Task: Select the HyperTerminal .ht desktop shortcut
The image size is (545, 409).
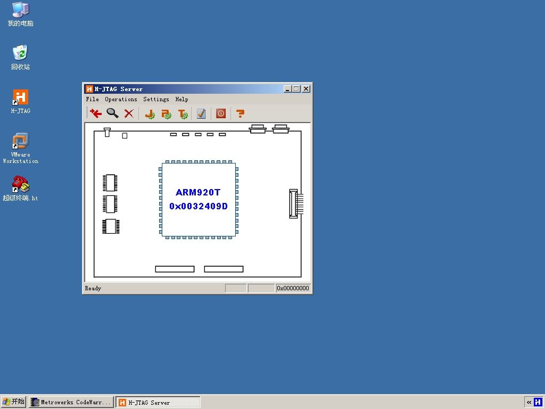Action: (x=21, y=189)
